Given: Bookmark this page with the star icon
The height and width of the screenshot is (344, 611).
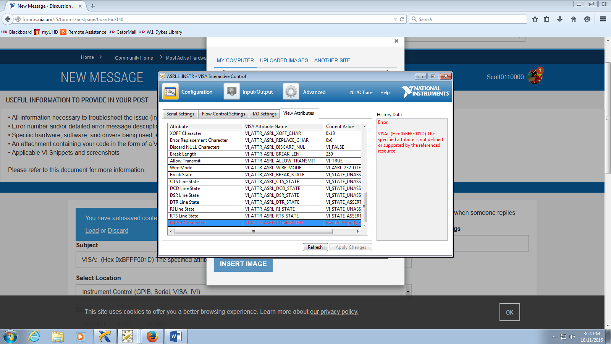Looking at the screenshot, I should [535, 19].
